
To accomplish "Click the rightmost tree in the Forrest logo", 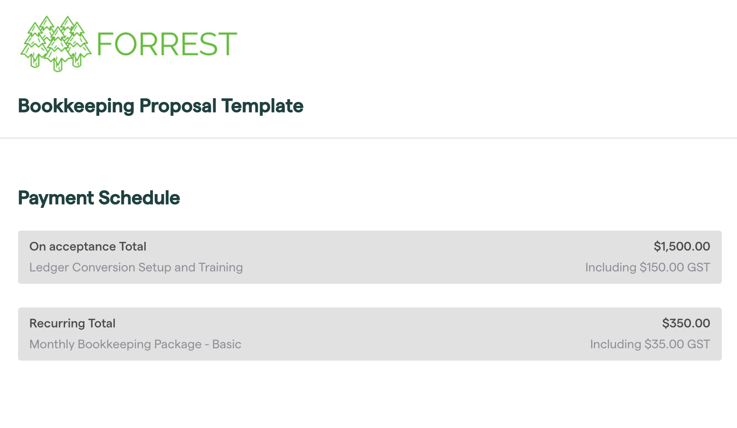I will [79, 46].
